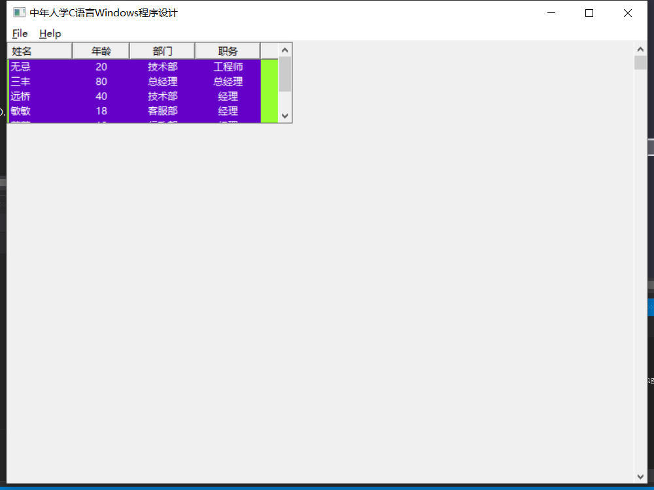Click age cell 20
Image resolution: width=654 pixels, height=490 pixels.
point(101,67)
